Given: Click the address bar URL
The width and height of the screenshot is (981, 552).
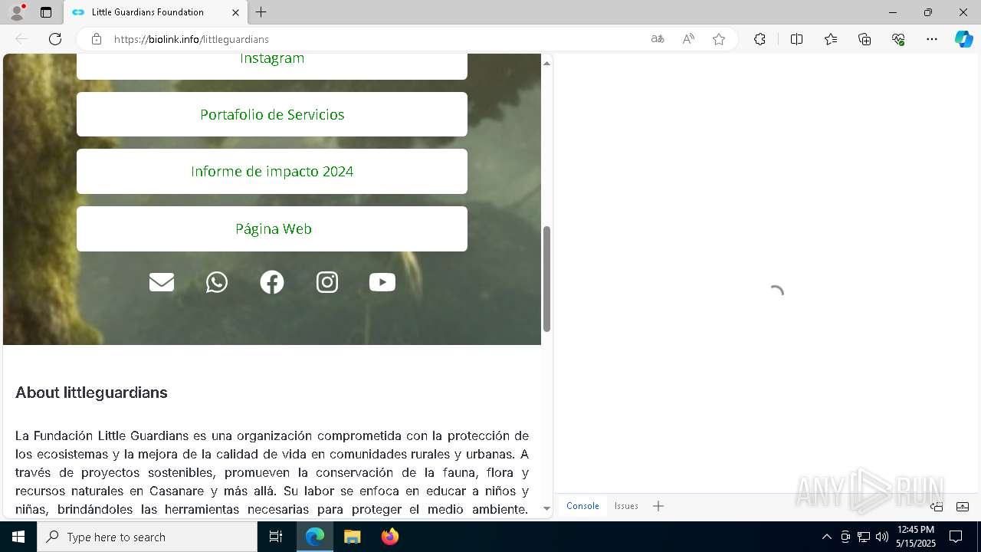Looking at the screenshot, I should coord(192,39).
